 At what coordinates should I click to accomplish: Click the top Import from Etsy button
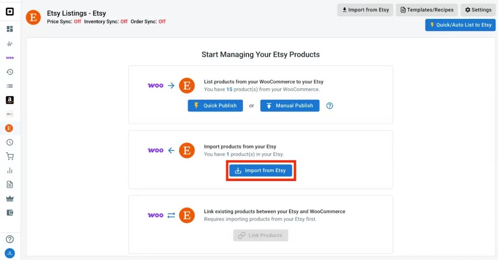pos(365,10)
